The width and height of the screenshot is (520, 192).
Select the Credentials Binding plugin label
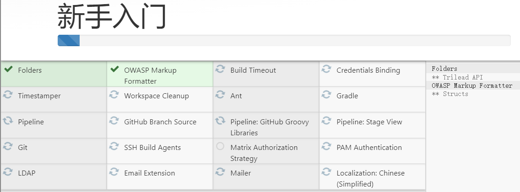368,70
